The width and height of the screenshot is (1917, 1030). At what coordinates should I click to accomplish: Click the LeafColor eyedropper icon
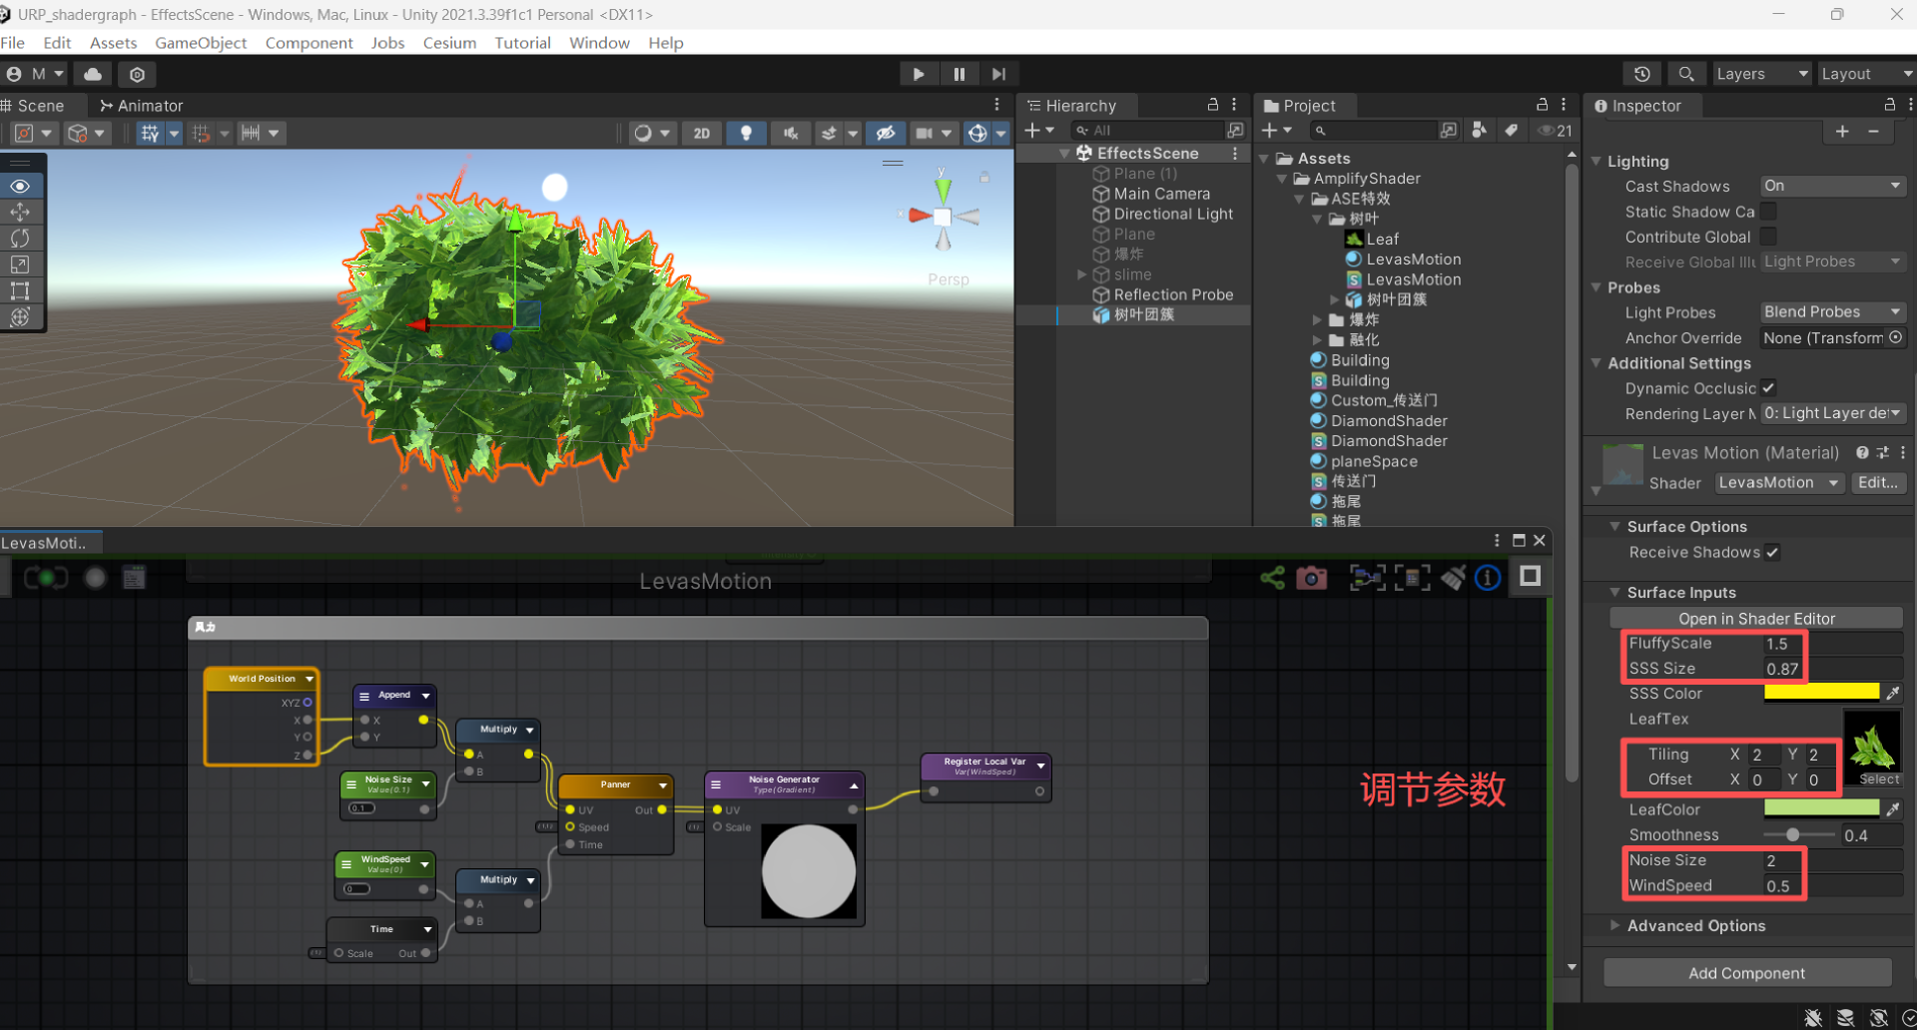(1892, 808)
